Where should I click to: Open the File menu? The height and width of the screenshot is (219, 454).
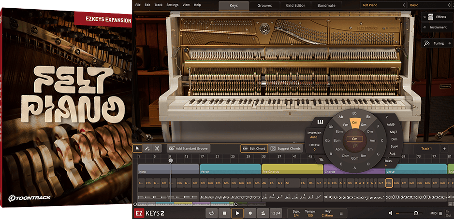pyautogui.click(x=138, y=5)
